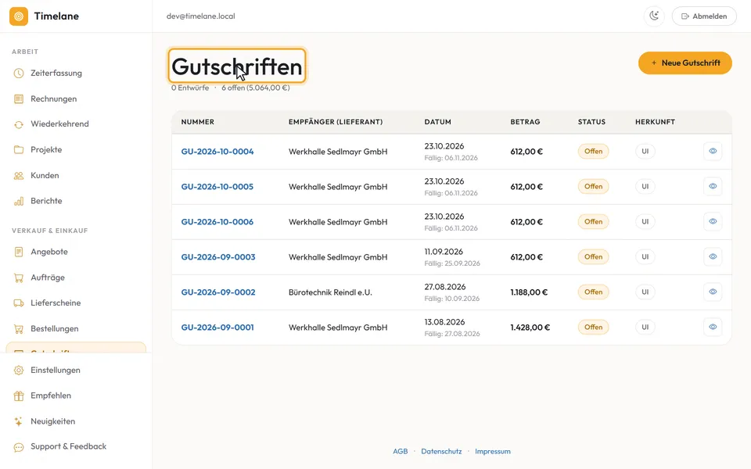View credit note GU-2026-10-0005 via eye icon
The height and width of the screenshot is (469, 751).
click(x=713, y=186)
